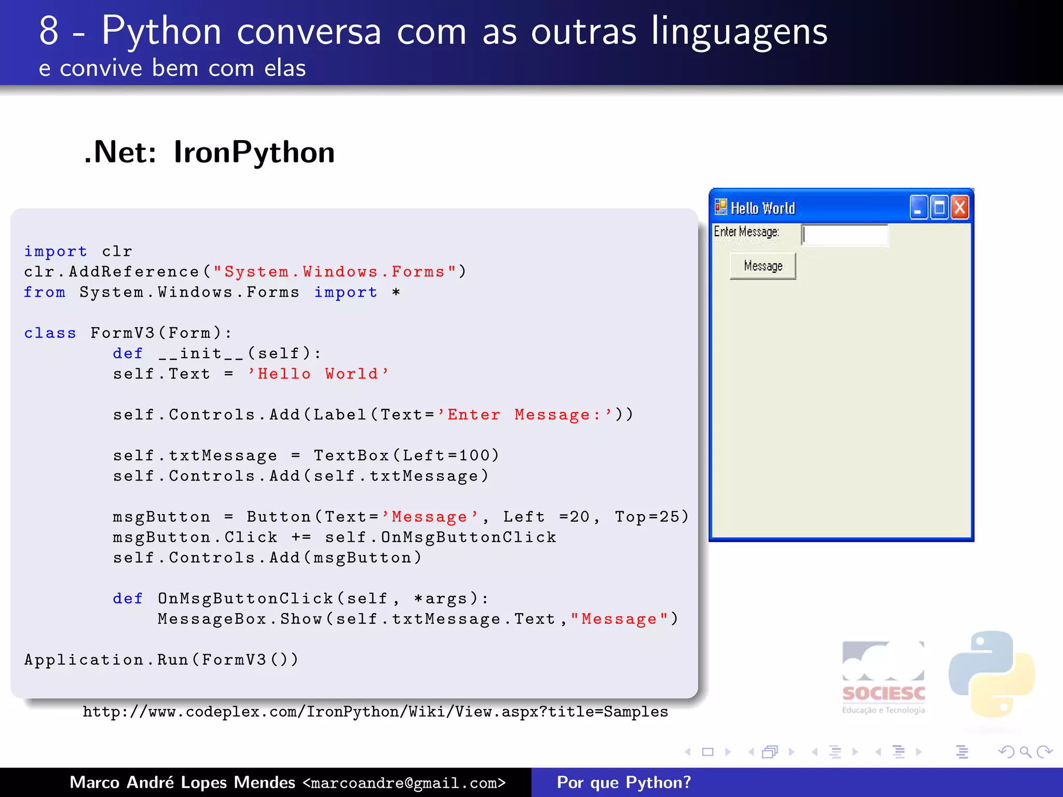Click the 'def OnMsgButtonClick(self, *args):' line
The width and height of the screenshot is (1063, 797).
[x=301, y=599]
